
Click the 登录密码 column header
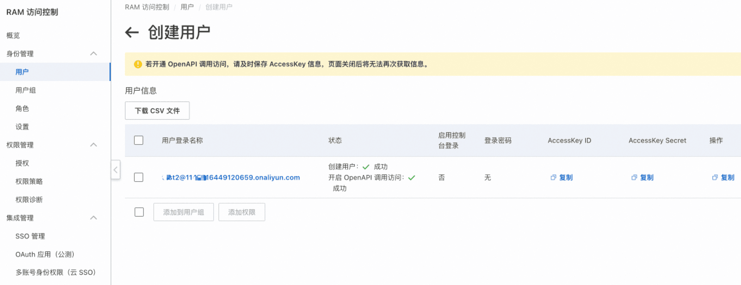pos(498,140)
